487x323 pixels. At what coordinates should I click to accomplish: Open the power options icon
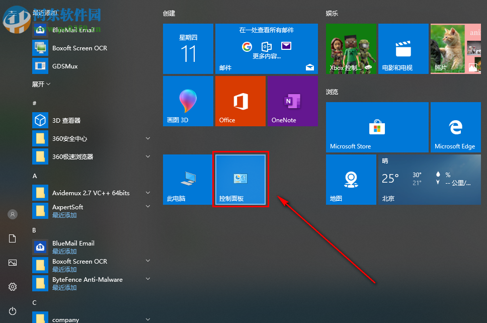tap(12, 311)
